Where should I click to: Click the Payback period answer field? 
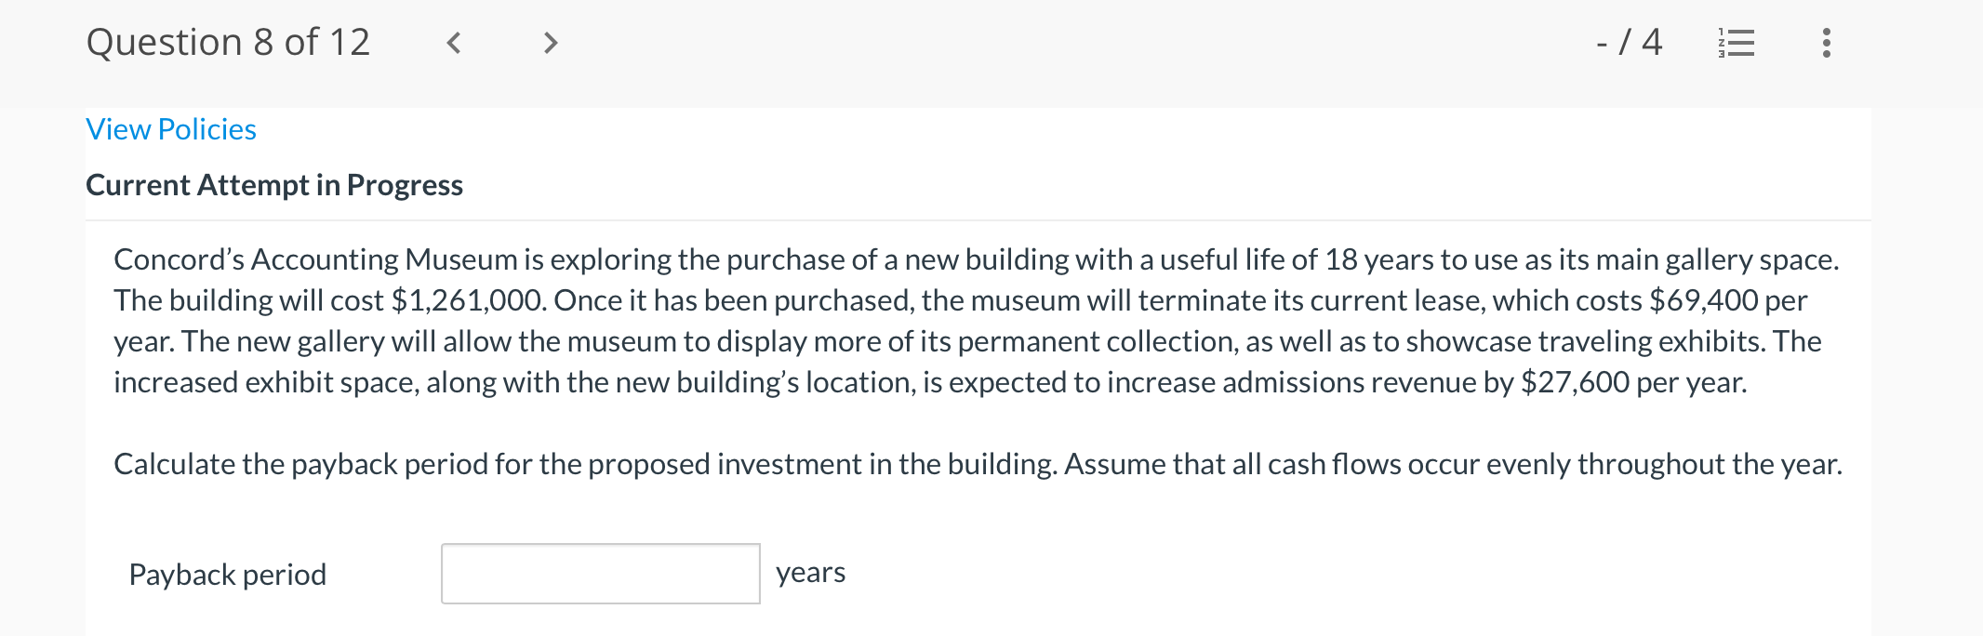coord(600,574)
